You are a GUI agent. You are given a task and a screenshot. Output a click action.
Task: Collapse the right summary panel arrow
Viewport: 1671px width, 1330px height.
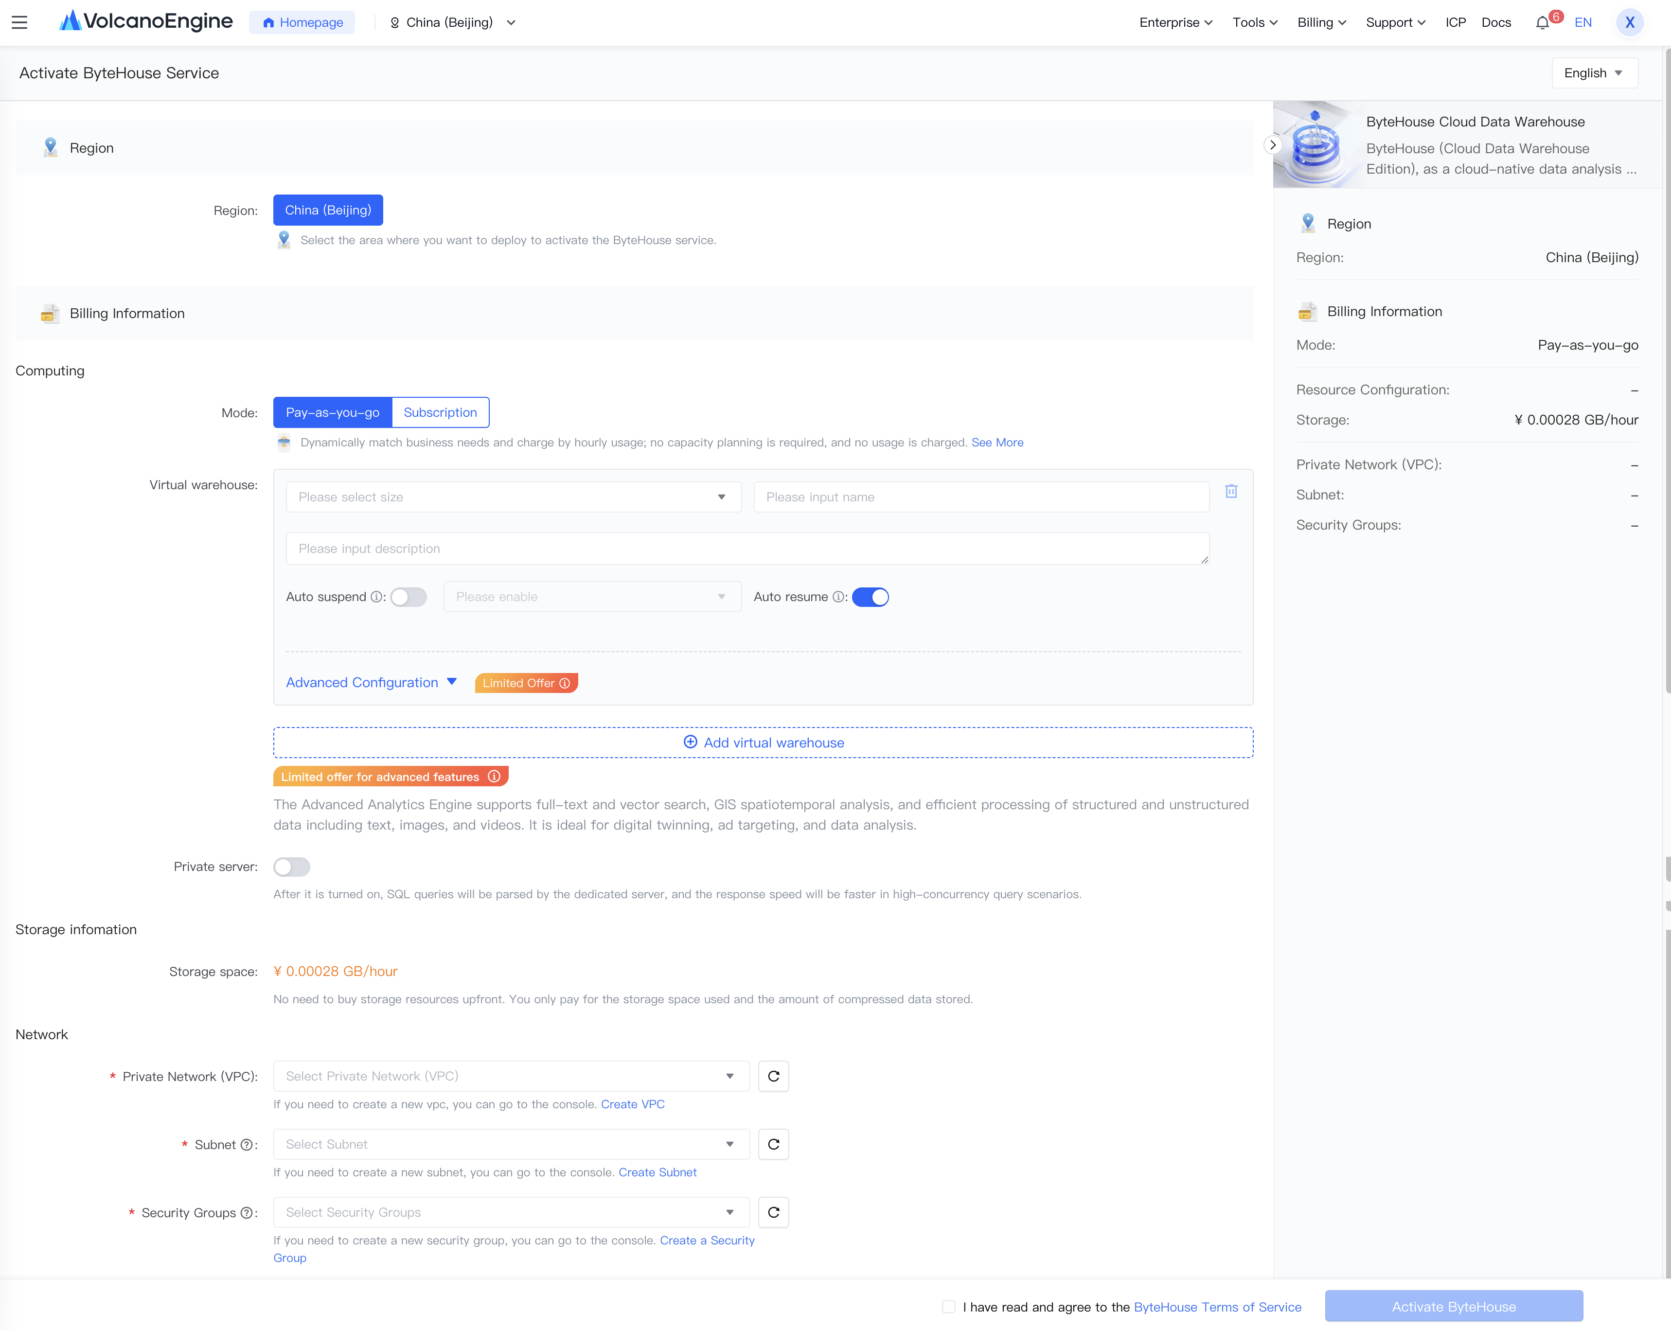[x=1272, y=145]
